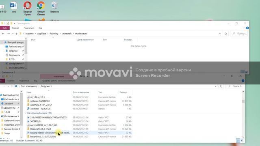Open help in the shaderpacks window
Screen dimensions: 260x146
point(247,28)
